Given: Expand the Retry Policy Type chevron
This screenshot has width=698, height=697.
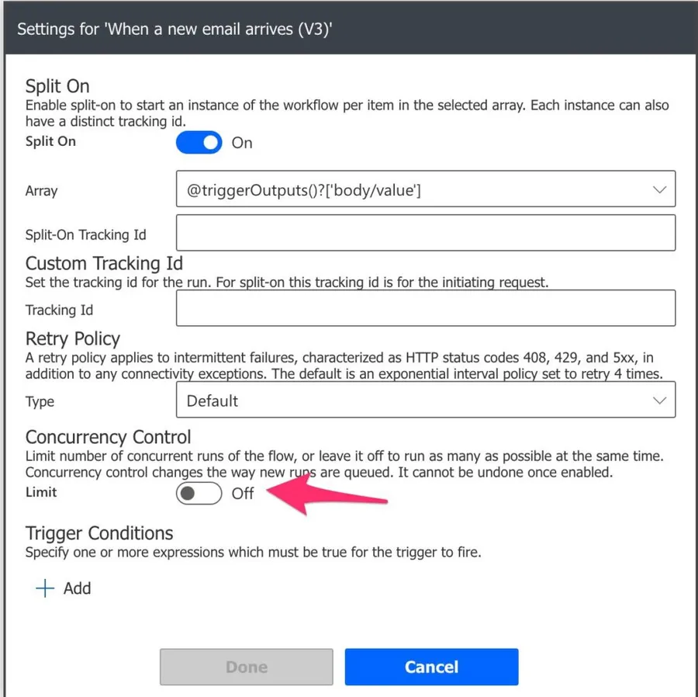Looking at the screenshot, I should [x=659, y=401].
